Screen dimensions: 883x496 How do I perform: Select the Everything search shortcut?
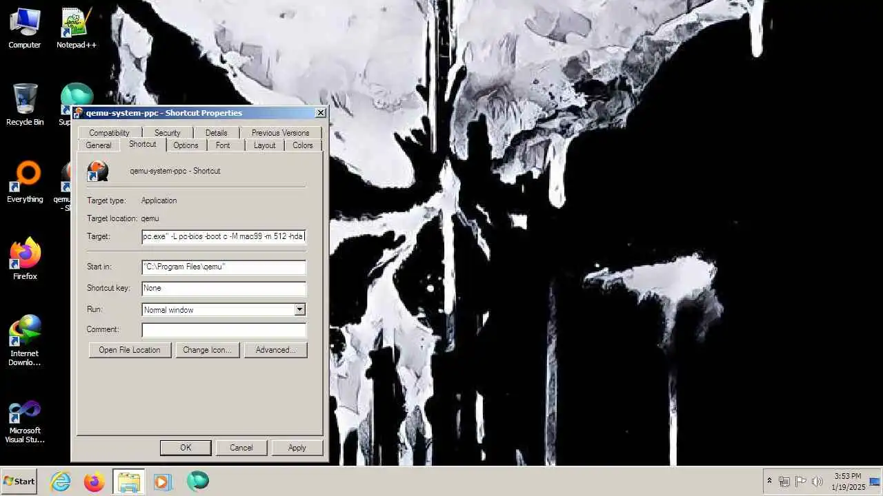[25, 183]
